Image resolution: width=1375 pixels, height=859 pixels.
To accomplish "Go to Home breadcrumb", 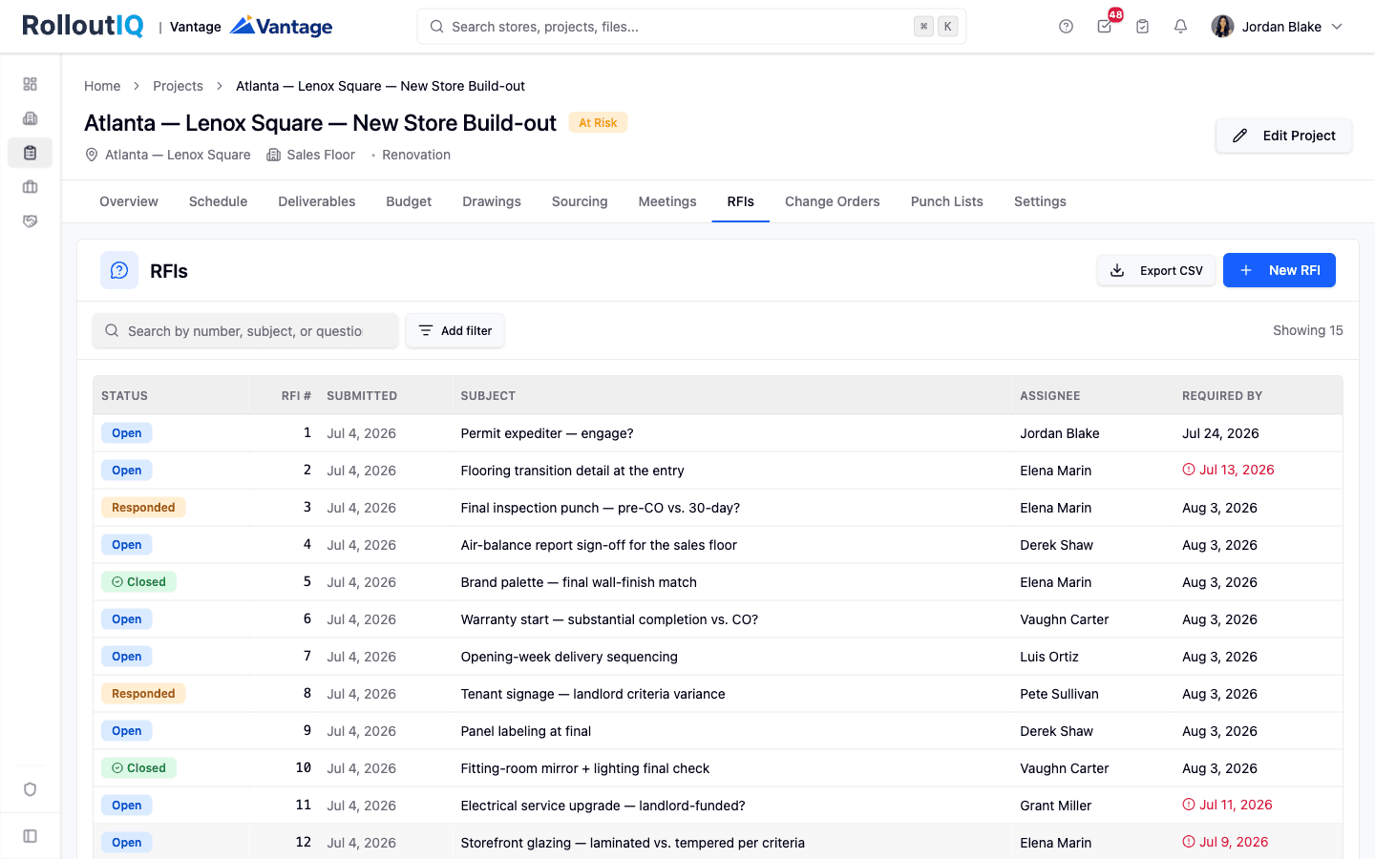I will pyautogui.click(x=102, y=86).
